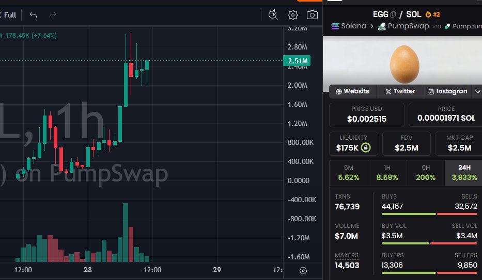Select the 5M timeframe tab
Viewport: 482px width, 280px height.
(349, 173)
